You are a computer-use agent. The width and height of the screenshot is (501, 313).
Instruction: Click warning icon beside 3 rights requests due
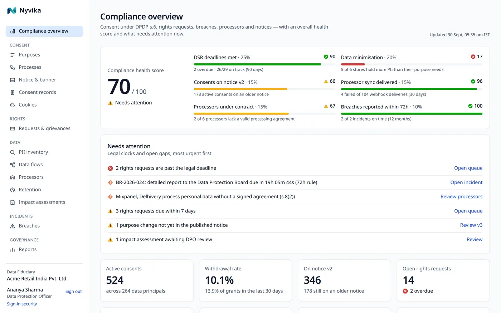(x=110, y=211)
